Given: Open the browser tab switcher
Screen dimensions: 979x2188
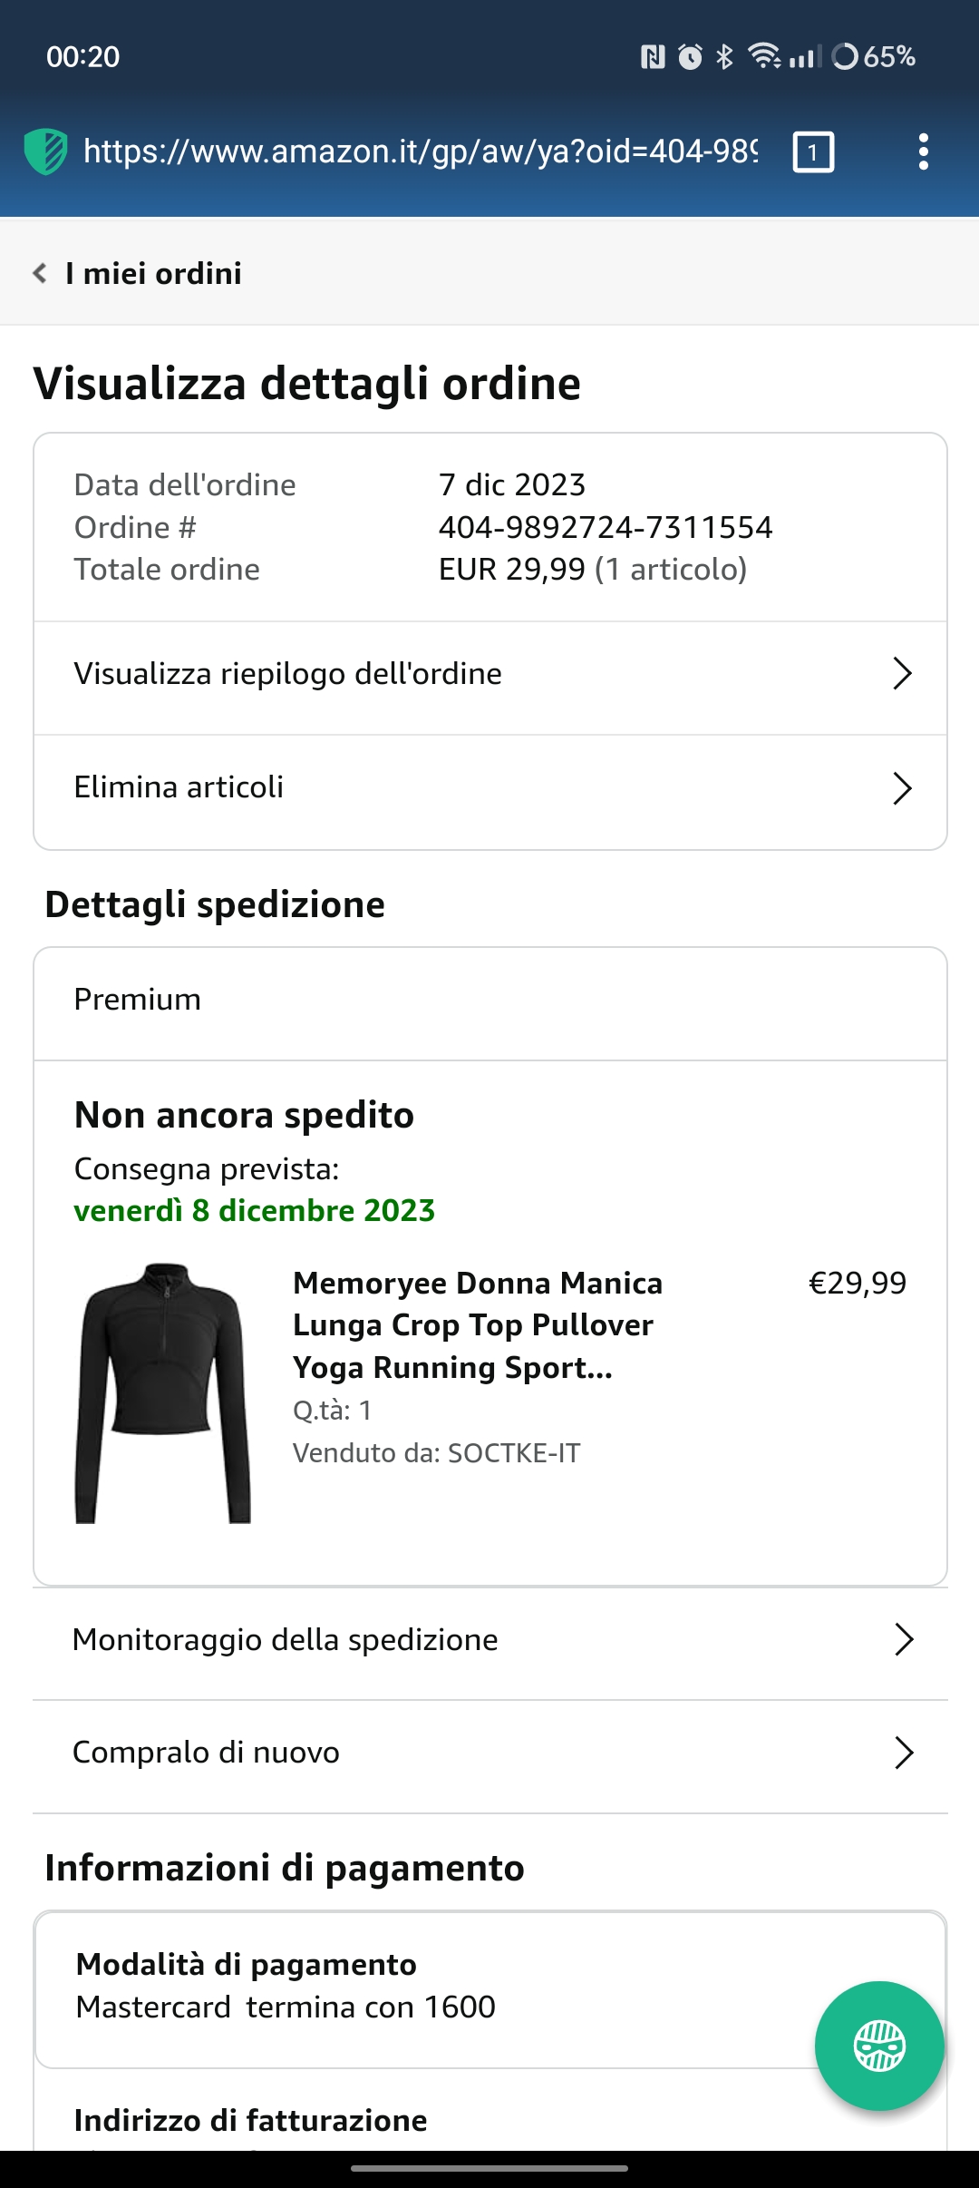Looking at the screenshot, I should click(x=813, y=151).
